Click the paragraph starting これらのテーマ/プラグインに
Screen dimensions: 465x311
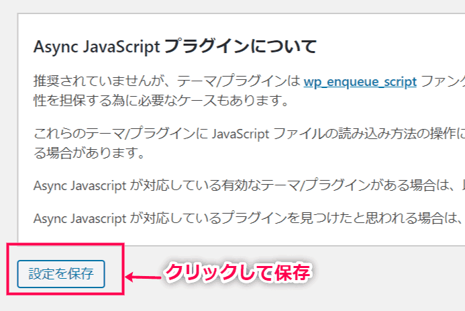click(249, 143)
